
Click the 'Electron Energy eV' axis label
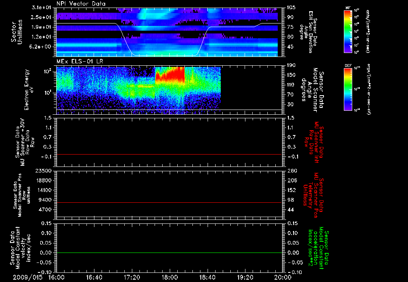[x=29, y=90]
